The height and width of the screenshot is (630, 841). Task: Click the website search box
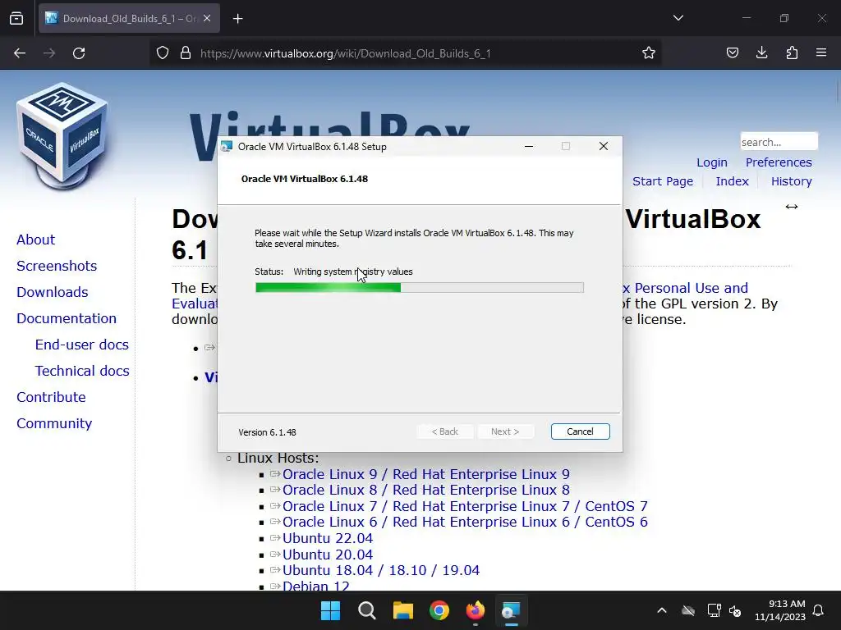click(779, 142)
